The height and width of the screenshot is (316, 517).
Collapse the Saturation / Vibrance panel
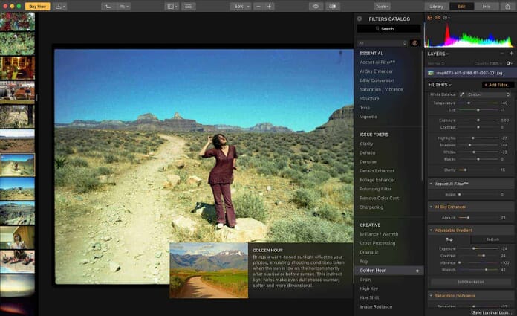click(x=431, y=295)
